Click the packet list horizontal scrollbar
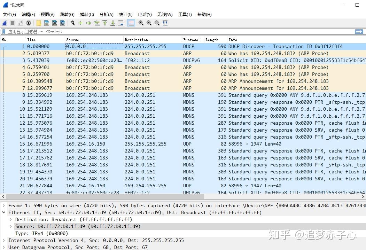This screenshot has width=366, height=250. click(105, 196)
